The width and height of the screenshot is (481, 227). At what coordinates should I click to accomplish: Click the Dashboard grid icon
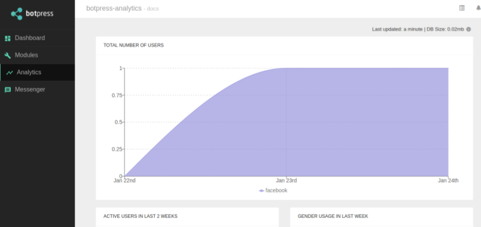8,38
